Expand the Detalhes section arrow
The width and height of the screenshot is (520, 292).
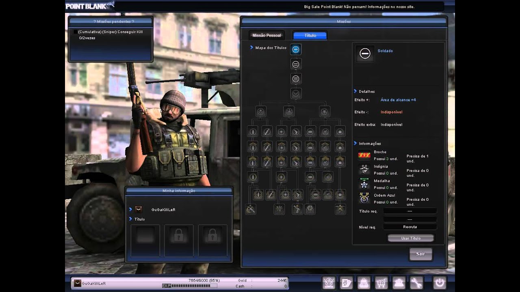click(x=355, y=91)
